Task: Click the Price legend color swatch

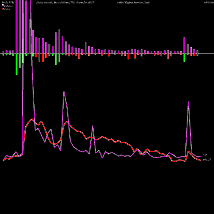Action: [x=3, y=9]
